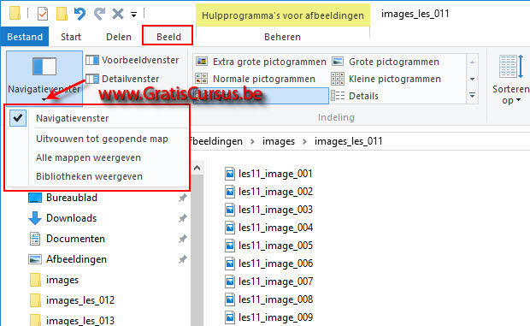Click layout gallery down arrow

(x=472, y=79)
